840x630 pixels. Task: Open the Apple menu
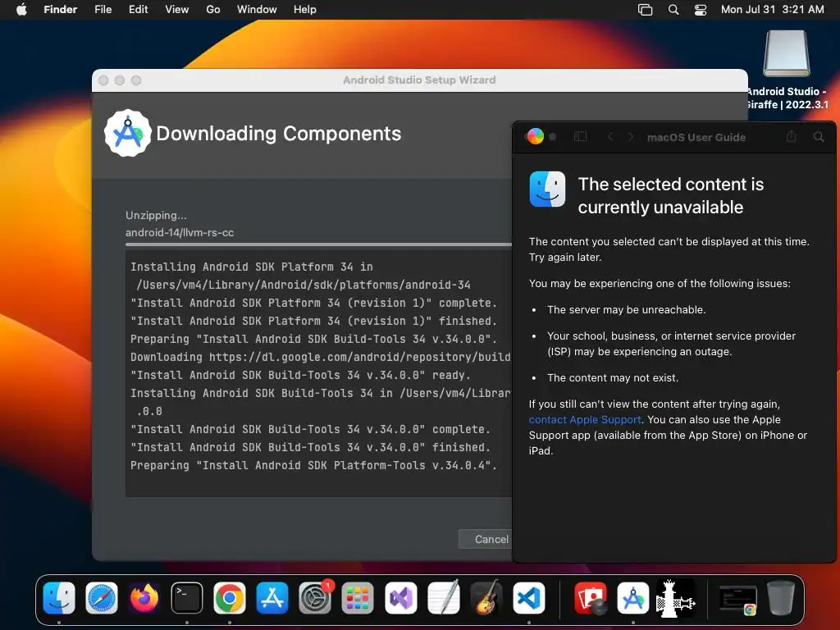coord(21,9)
